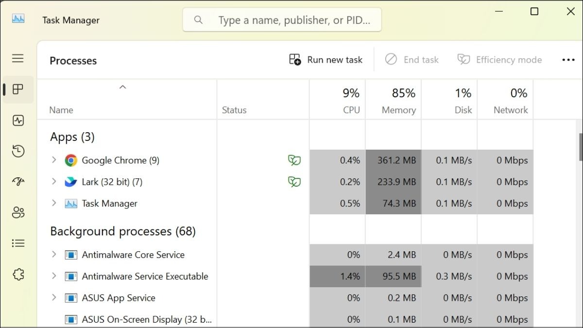Screen dimensions: 583x328
Task: Open the Details list sidebar icon
Action: 18,243
